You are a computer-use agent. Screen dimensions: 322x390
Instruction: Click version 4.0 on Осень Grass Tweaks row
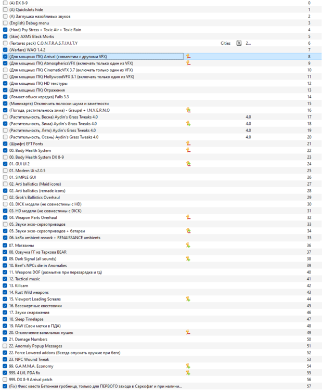248,137
